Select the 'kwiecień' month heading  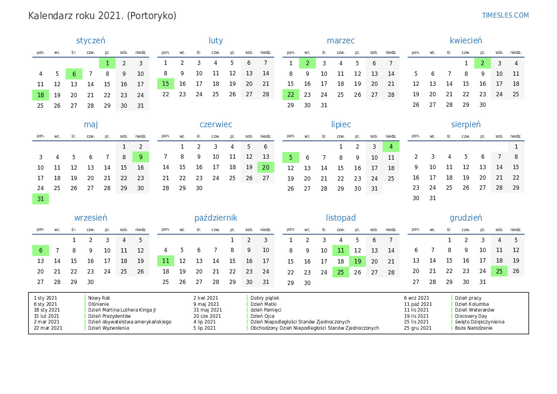[466, 40]
